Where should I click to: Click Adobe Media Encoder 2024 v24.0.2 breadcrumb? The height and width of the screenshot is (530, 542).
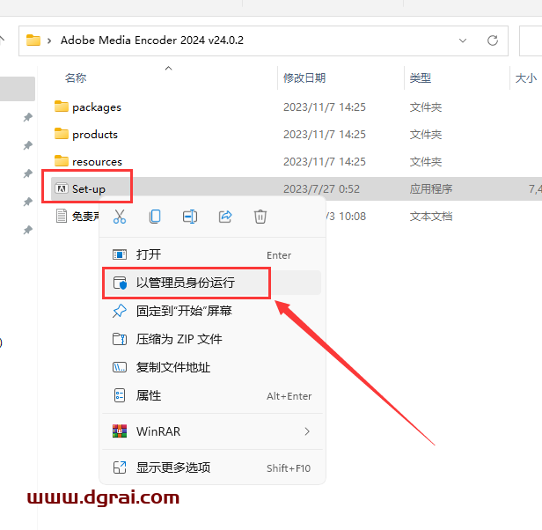tap(152, 40)
